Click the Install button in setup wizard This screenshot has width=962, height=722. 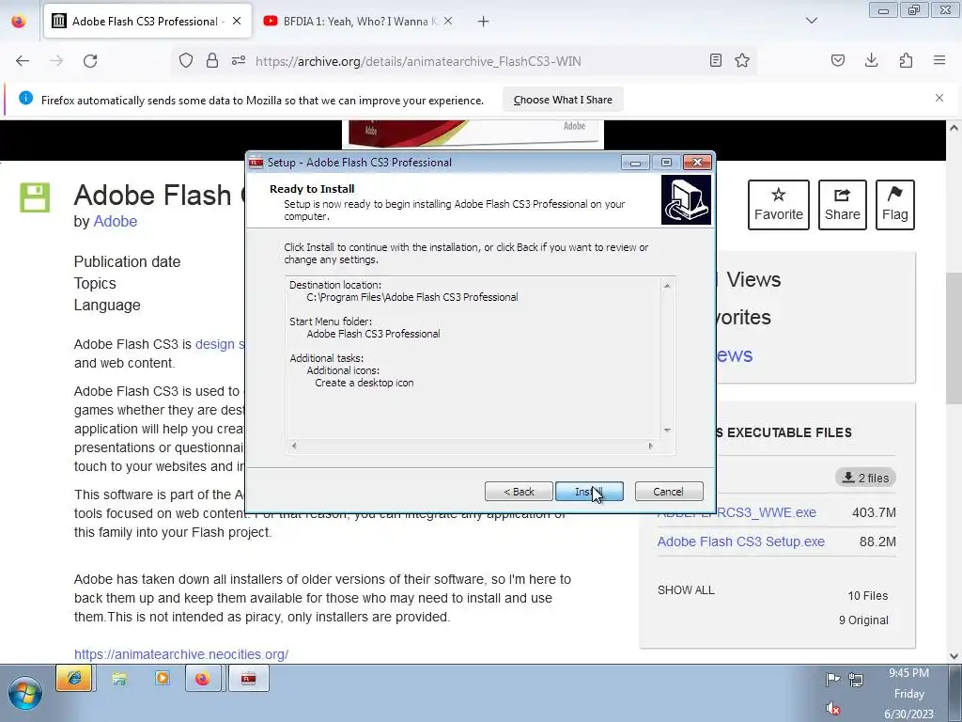coord(589,491)
